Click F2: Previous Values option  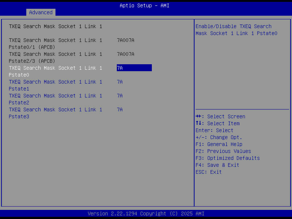coord(223,151)
